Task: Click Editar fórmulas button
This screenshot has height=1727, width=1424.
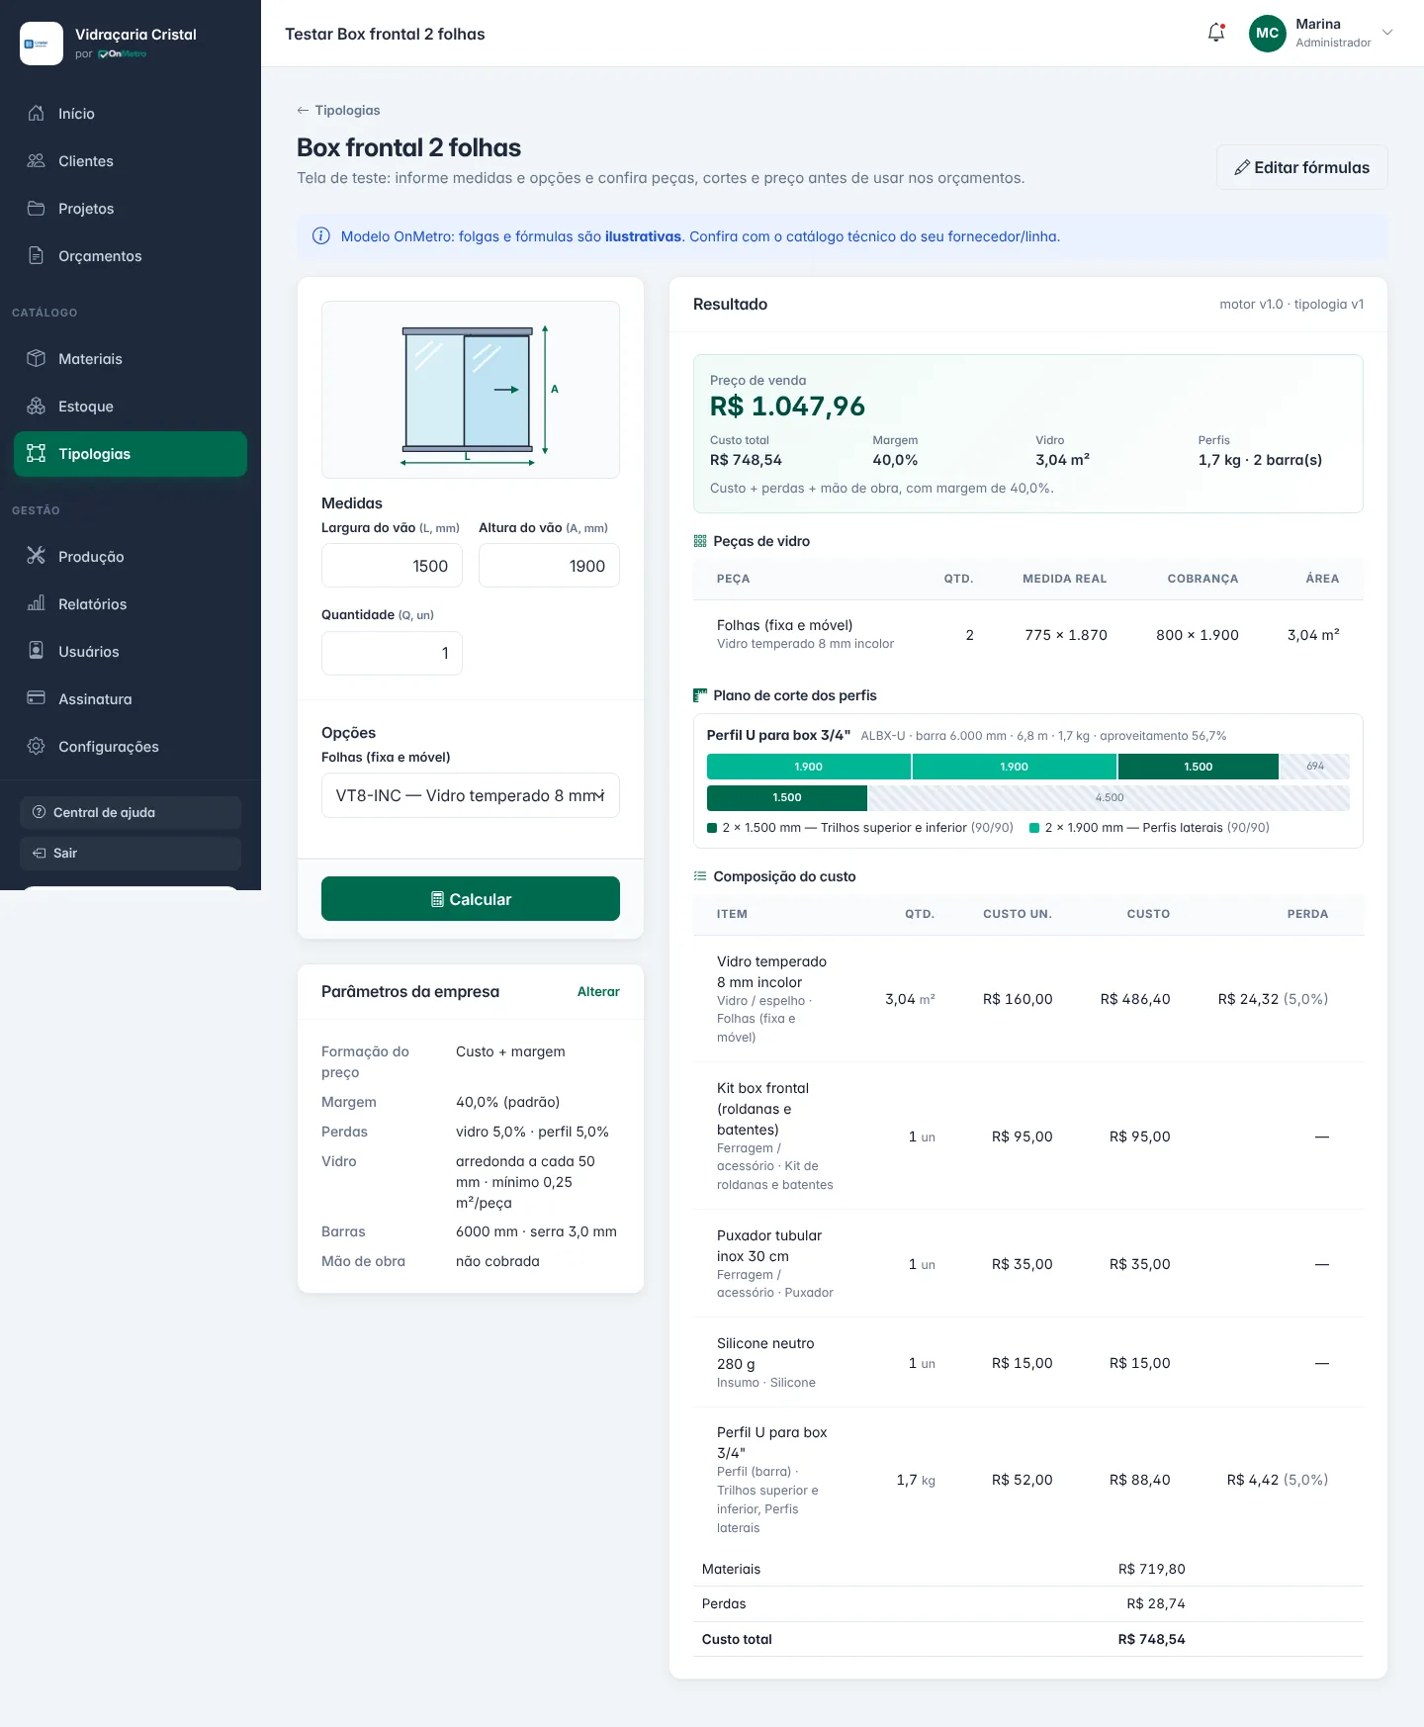Action: coord(1301,167)
